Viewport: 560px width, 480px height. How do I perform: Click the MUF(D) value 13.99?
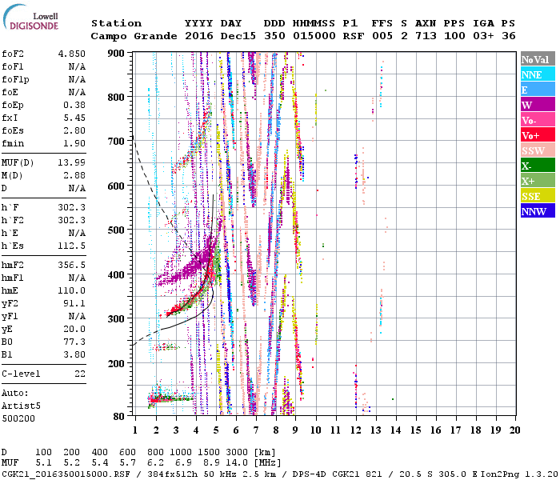(x=72, y=163)
